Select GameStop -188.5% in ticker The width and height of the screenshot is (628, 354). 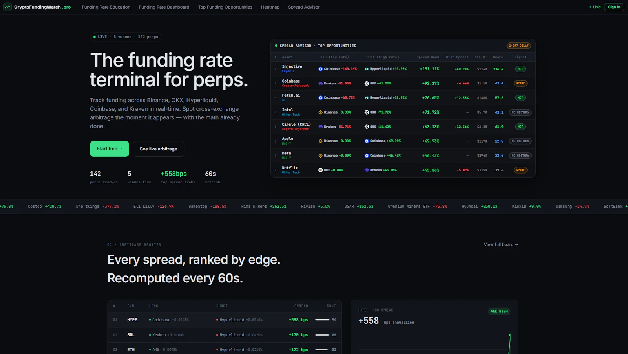point(208,206)
